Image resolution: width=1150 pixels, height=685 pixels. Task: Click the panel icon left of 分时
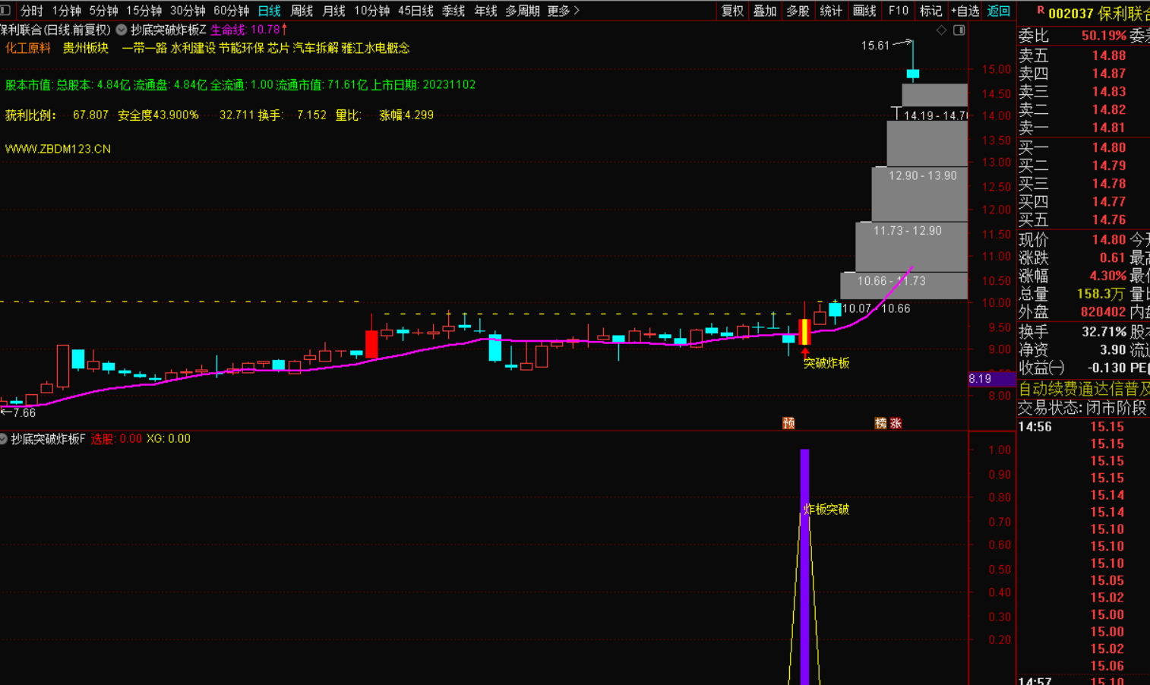[x=5, y=11]
